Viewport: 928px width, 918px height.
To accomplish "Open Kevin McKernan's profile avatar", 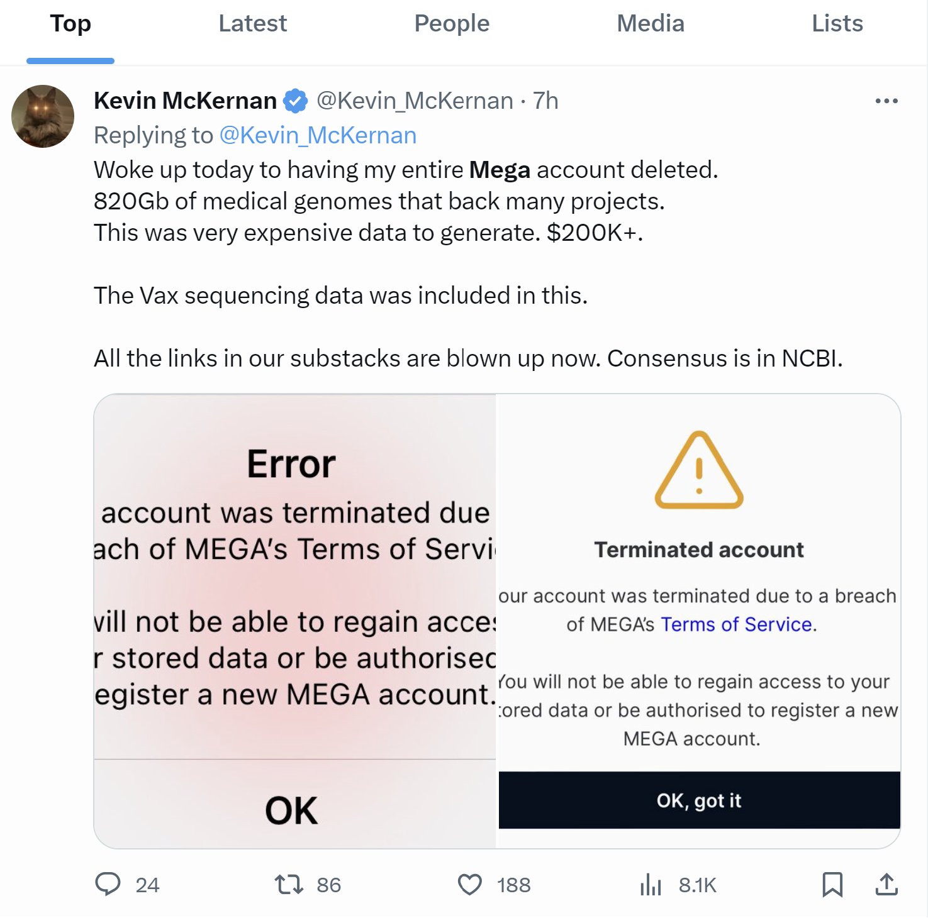I will coord(43,116).
